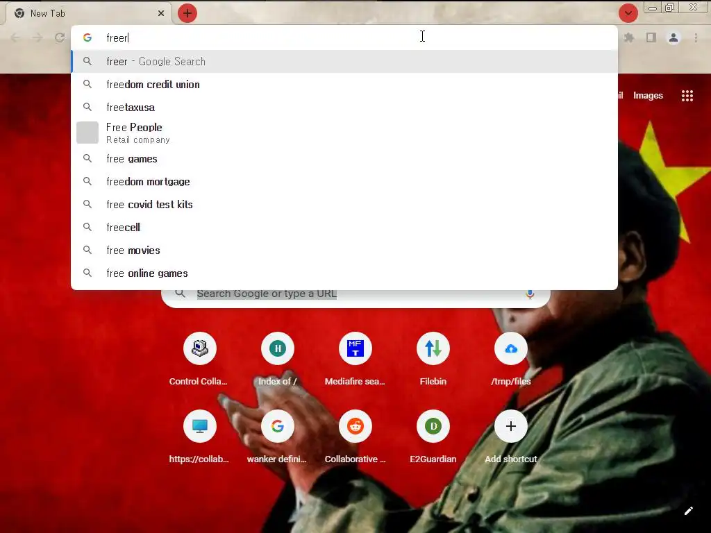Screen dimensions: 711x533
Task: Select the Free People retail company suggestion
Action: coord(344,133)
